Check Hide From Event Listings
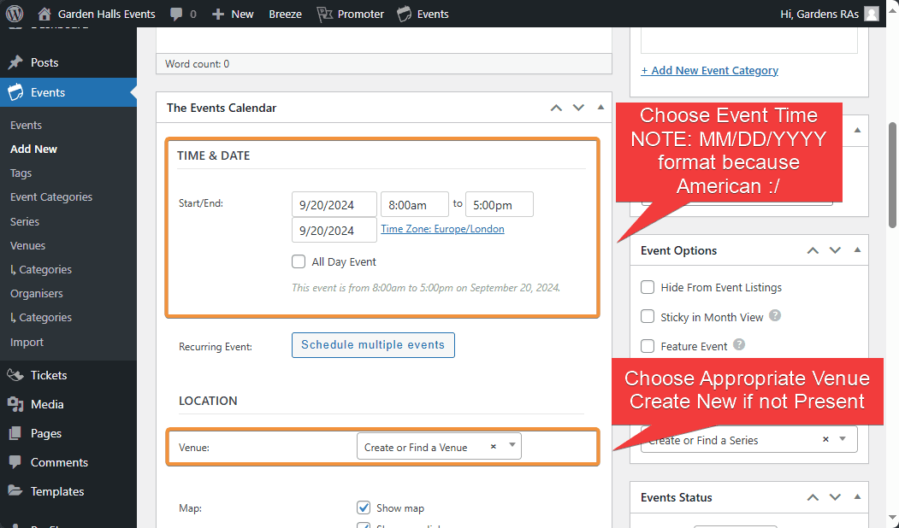899x528 pixels. [x=648, y=288]
